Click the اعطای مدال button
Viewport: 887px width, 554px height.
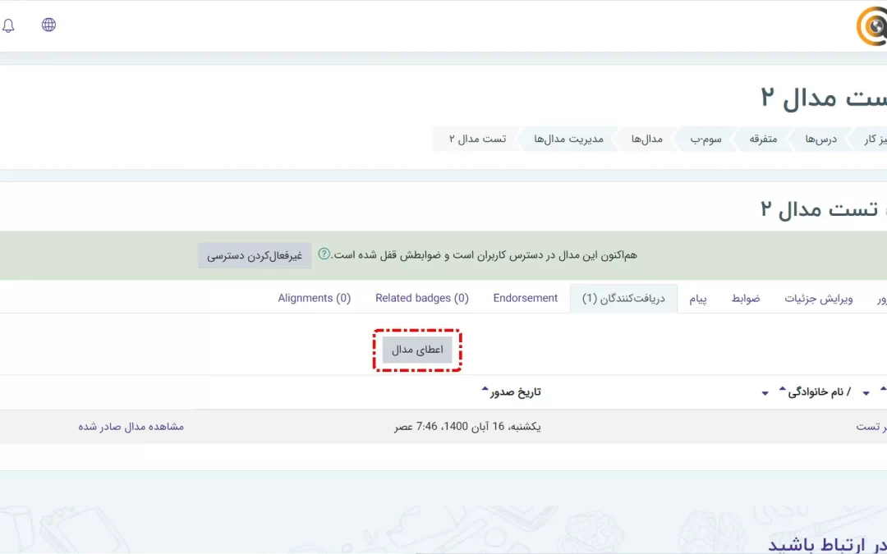pyautogui.click(x=417, y=350)
